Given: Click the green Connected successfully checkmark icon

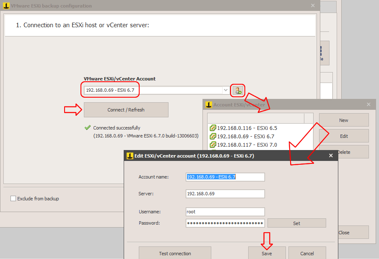Looking at the screenshot, I should 88,127.
